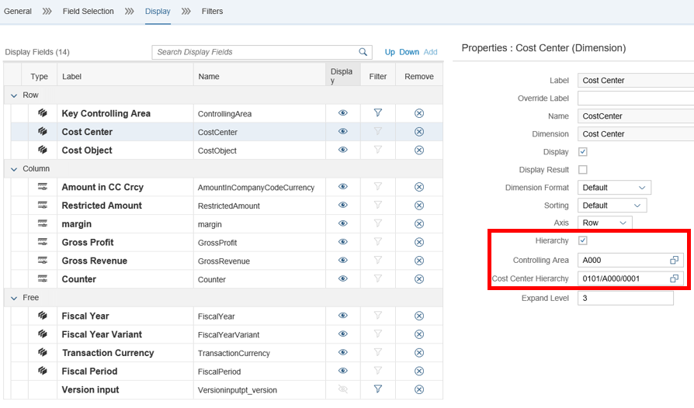Go to the Field Selection step
Viewport: 694px width, 408px height.
click(88, 11)
